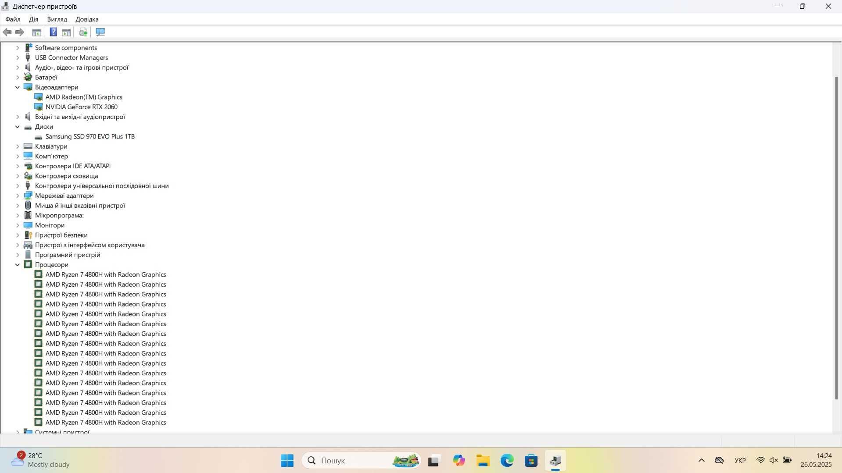The height and width of the screenshot is (473, 842).
Task: Click the Мережеві адаптери network icon
Action: point(28,196)
